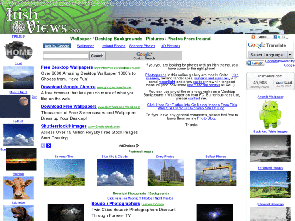
Task: Open Click Here For Further Info link
Action: (192, 107)
